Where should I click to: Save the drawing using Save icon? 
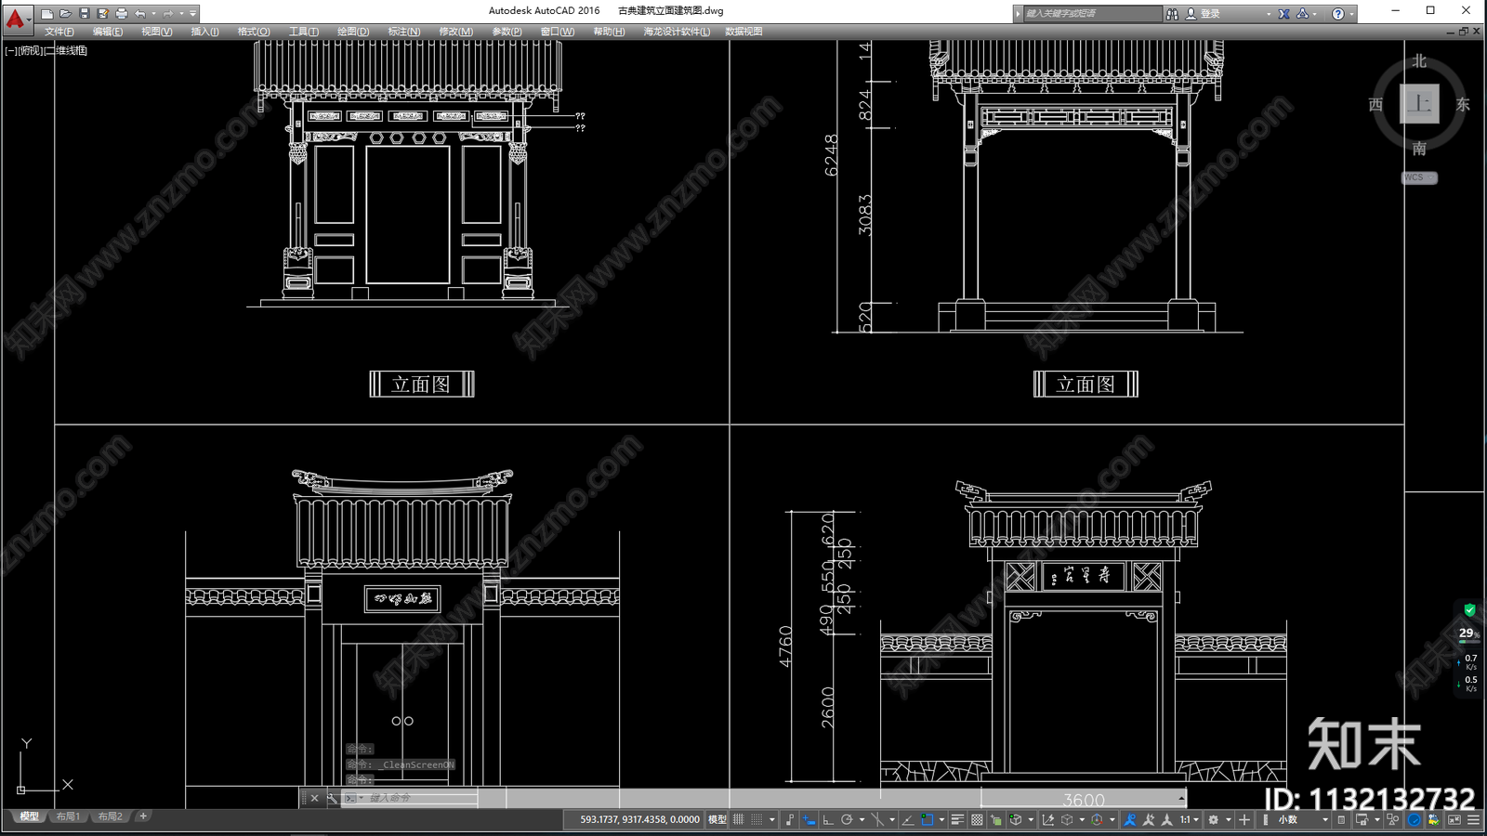(x=86, y=13)
